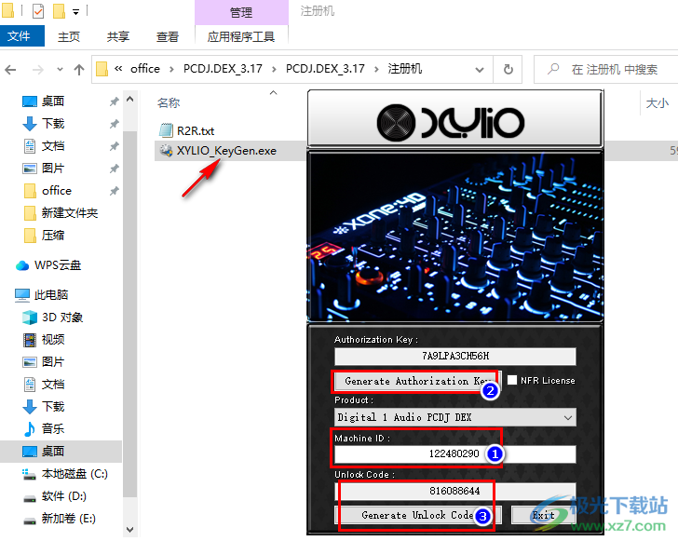Open 软件 (D:) drive

click(x=64, y=496)
